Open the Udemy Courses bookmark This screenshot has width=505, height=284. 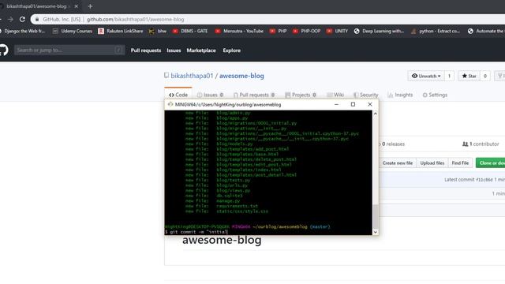coord(73,31)
